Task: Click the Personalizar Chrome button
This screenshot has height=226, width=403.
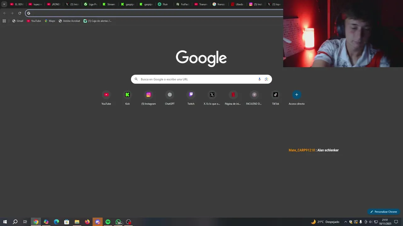Action: [x=383, y=212]
